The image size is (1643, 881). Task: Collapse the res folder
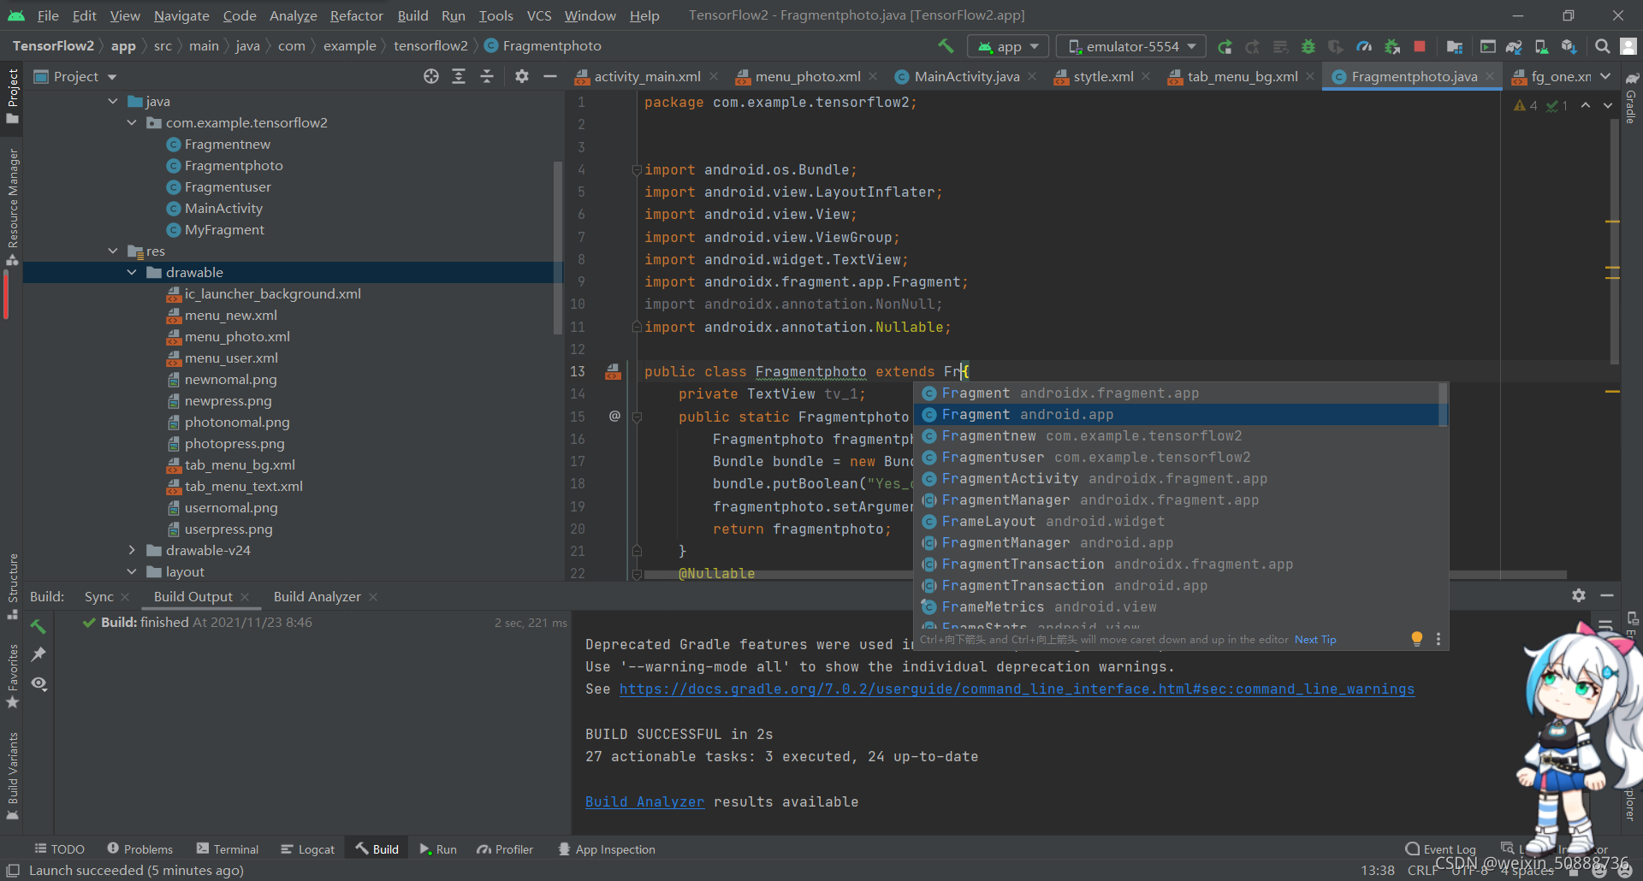tap(113, 251)
